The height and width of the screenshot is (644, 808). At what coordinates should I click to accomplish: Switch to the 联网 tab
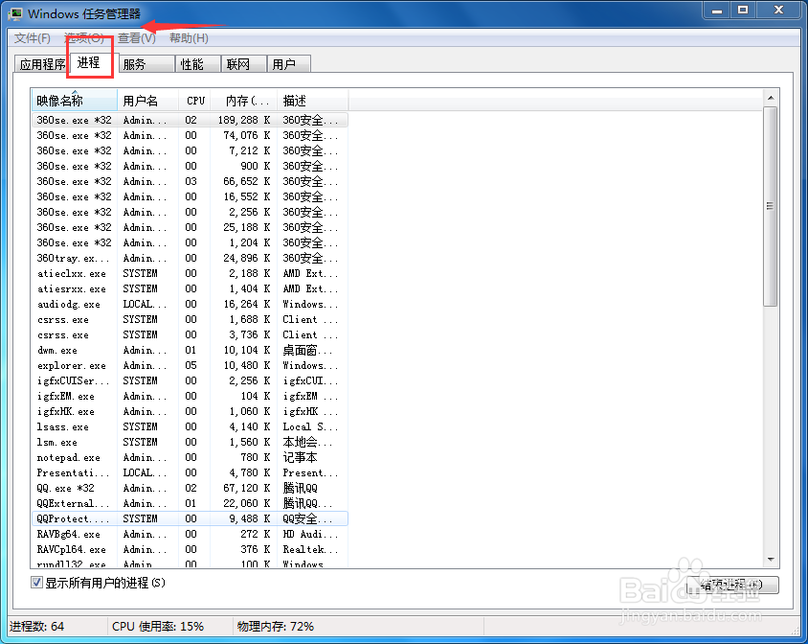244,64
